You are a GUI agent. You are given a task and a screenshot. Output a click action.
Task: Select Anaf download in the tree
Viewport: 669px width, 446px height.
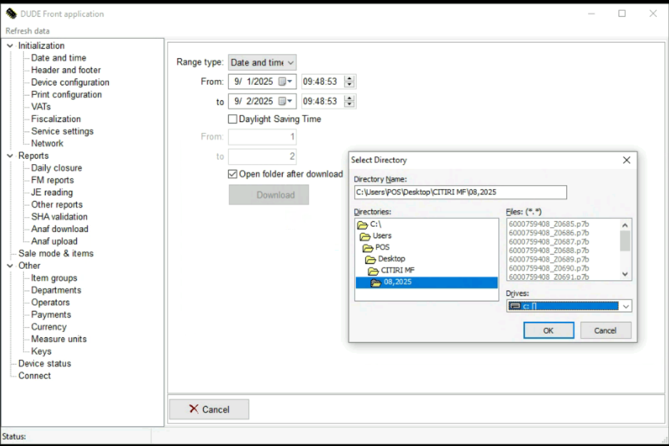(x=59, y=229)
